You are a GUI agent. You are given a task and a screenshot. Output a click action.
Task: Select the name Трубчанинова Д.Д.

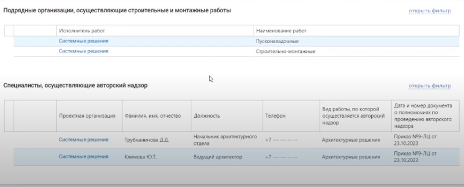(x=147, y=140)
